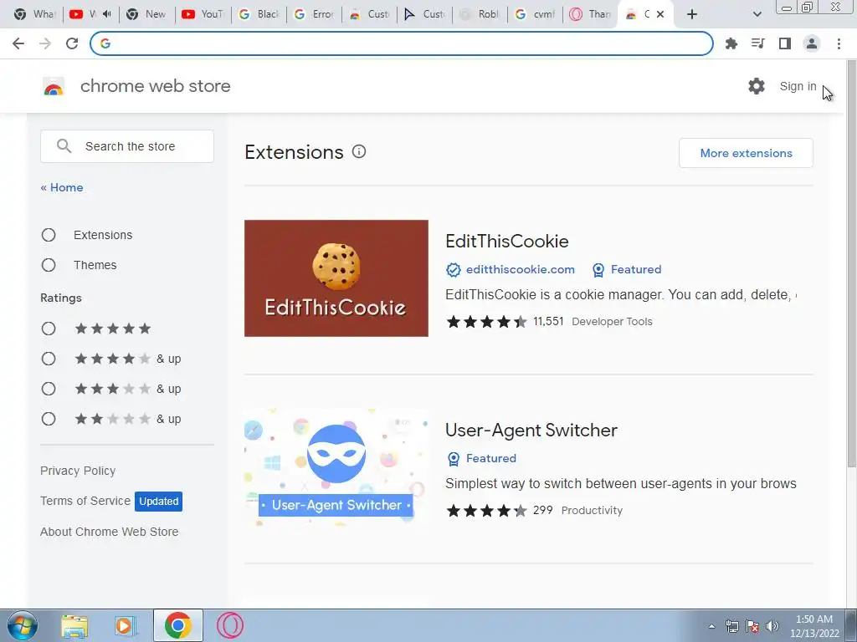Open Chrome Web Store settings gear
857x642 pixels.
tap(757, 86)
